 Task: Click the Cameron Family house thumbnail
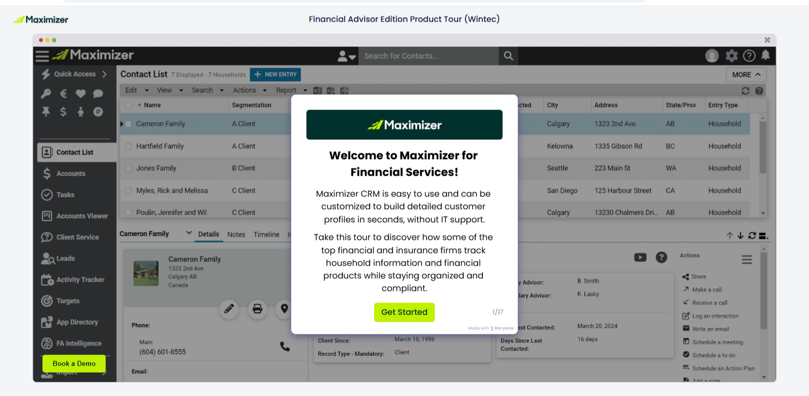[x=146, y=273]
